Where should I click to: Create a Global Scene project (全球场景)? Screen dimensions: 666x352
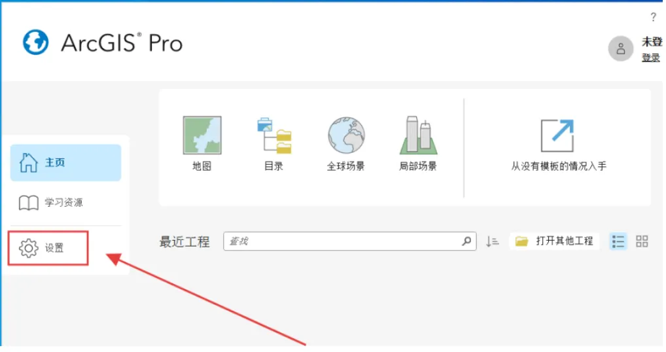(x=345, y=143)
